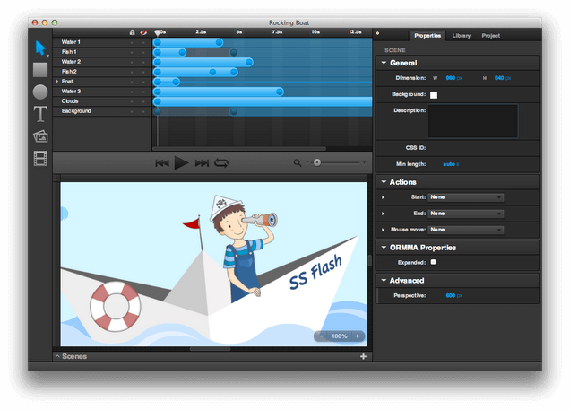Open the tool options arrow under selection tool
This screenshot has height=410, width=570.
(x=47, y=56)
